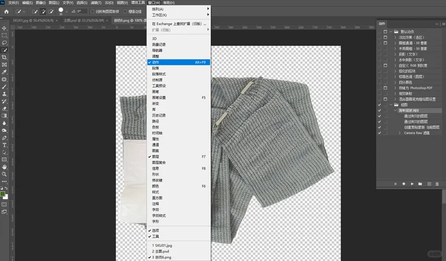Select the Eyedropper tool
Screen dimensions: 446x261
pos(4,72)
